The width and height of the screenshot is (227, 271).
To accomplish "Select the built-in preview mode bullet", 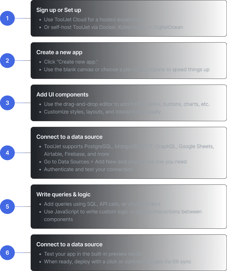I will [93, 254].
